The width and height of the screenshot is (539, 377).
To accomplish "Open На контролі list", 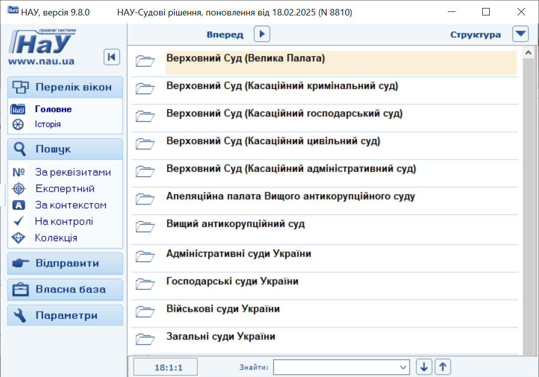I will (x=64, y=221).
